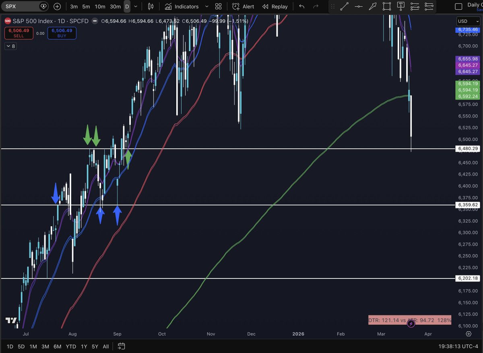Screen dimensions: 483x353
Task: Select the 6,202.18 horizontal line price label
Action: coord(468,278)
